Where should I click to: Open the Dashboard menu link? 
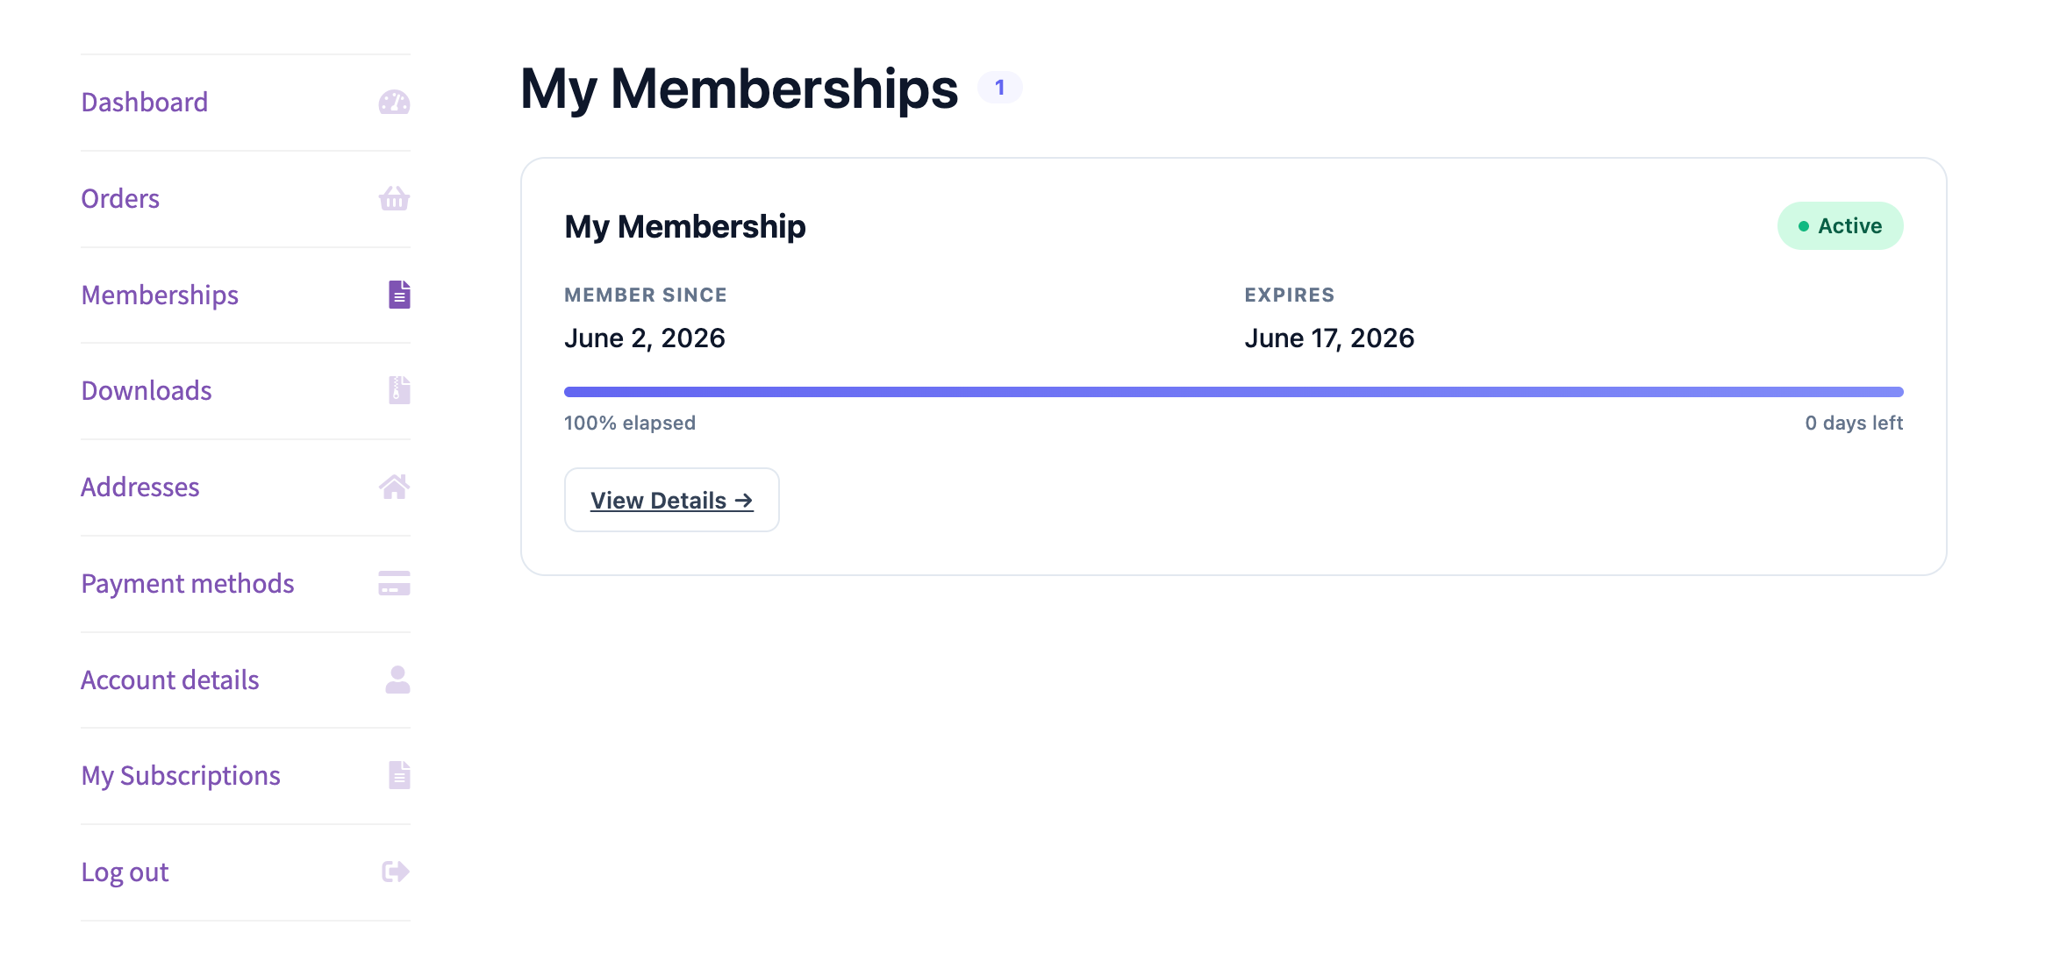tap(145, 103)
